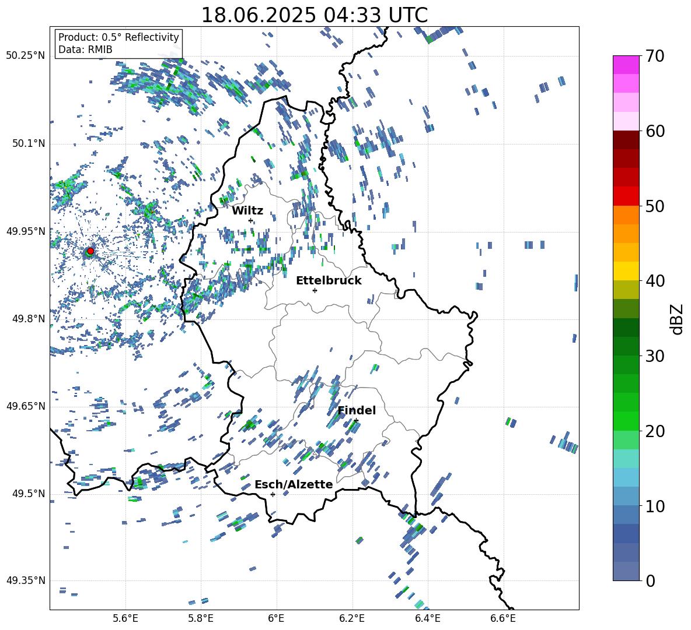Click the 49.8°N latitude label

(x=29, y=319)
